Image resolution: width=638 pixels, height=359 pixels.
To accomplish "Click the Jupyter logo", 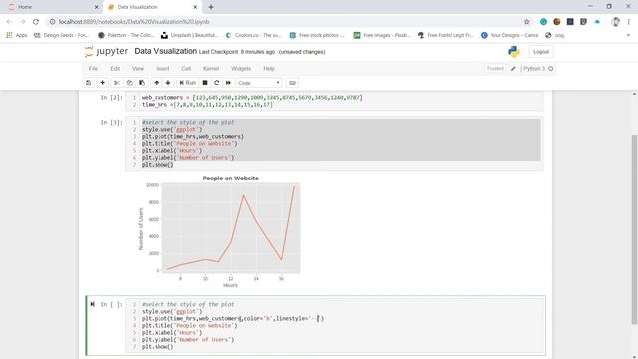I will click(x=106, y=51).
